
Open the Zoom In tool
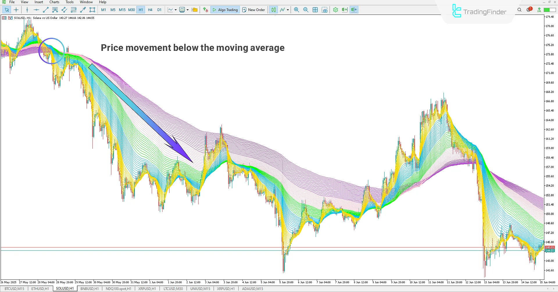point(296,10)
